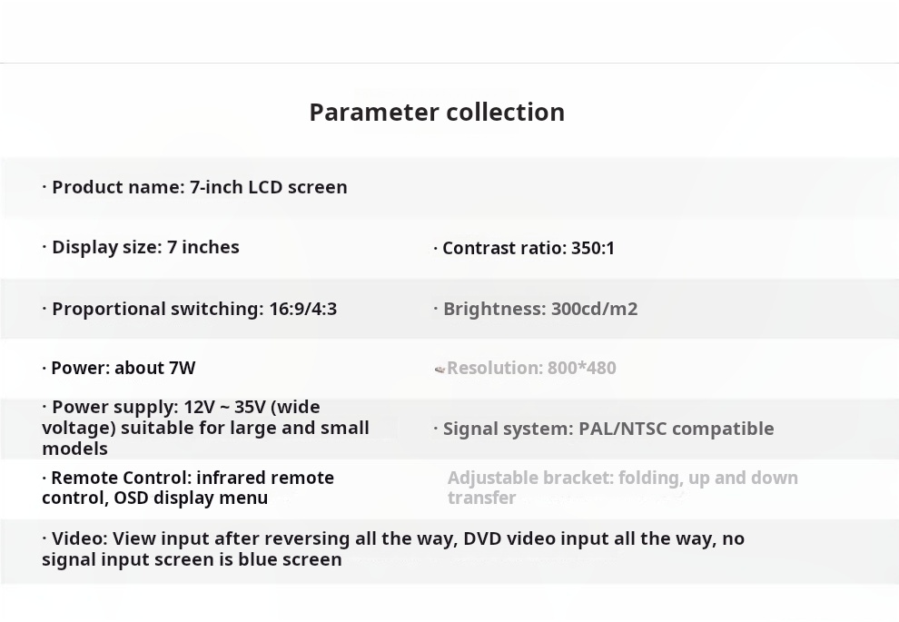Image resolution: width=899 pixels, height=622 pixels.
Task: Click the Display size 7 inches entry
Action: coord(141,247)
